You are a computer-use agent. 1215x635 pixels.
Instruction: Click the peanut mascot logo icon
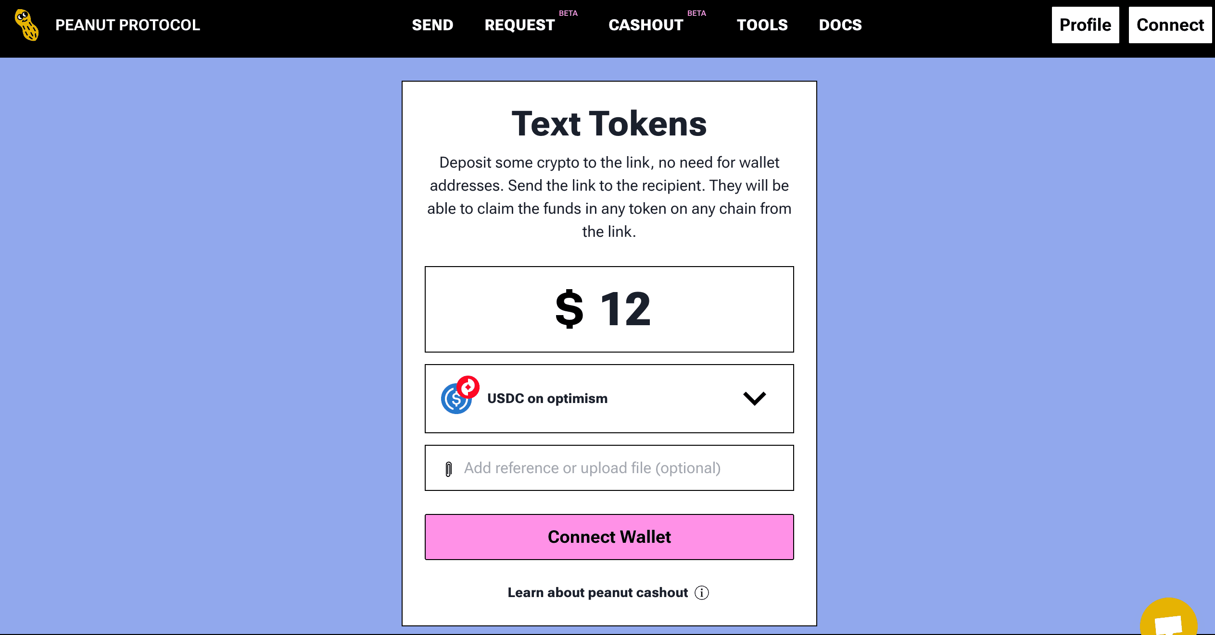click(27, 25)
